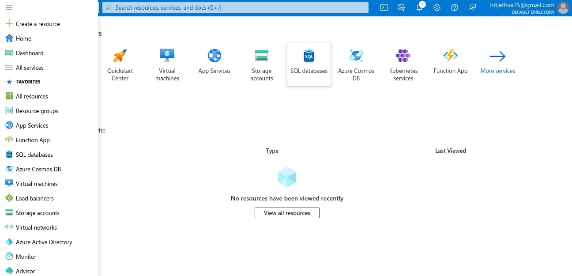Open the Directories and subscriptions filter
Viewport: 572px width, 276px height.
(x=402, y=8)
